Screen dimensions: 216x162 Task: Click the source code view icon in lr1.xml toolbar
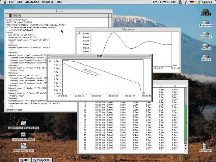point(10,16)
